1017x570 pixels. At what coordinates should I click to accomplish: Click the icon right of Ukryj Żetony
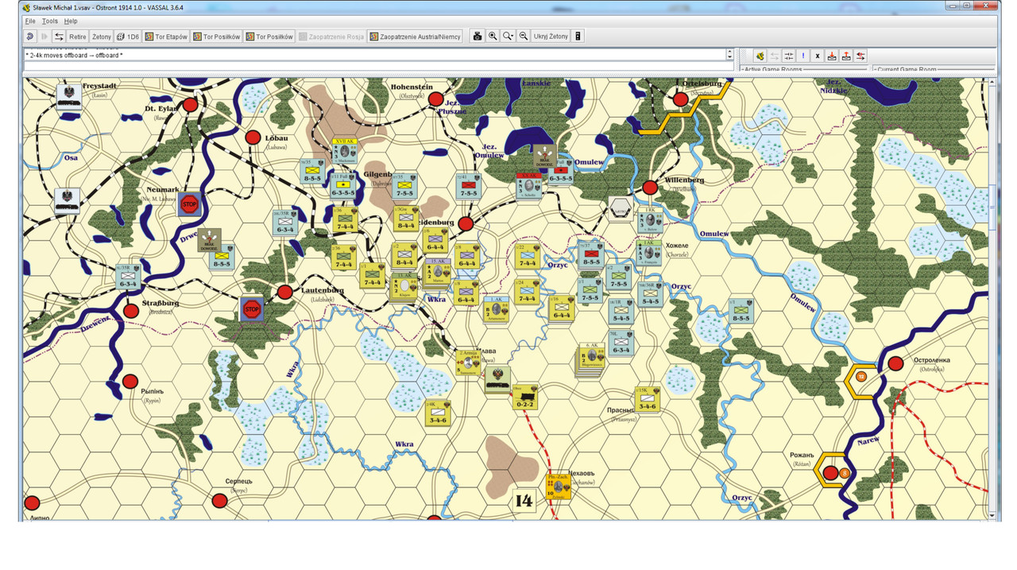tap(578, 37)
